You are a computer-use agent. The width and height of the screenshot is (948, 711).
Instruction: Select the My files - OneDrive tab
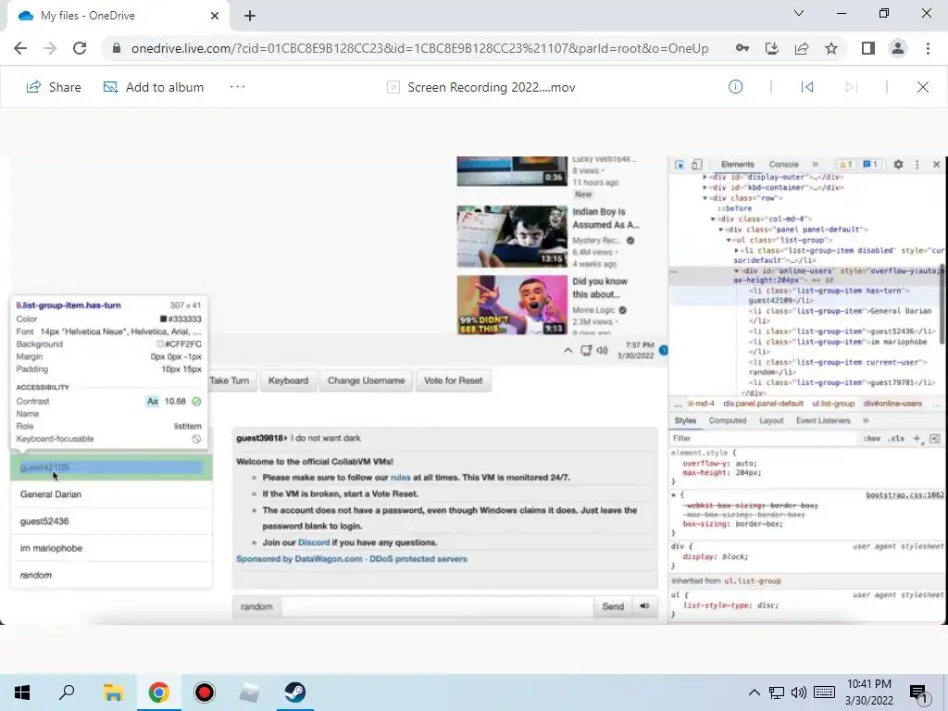click(118, 16)
